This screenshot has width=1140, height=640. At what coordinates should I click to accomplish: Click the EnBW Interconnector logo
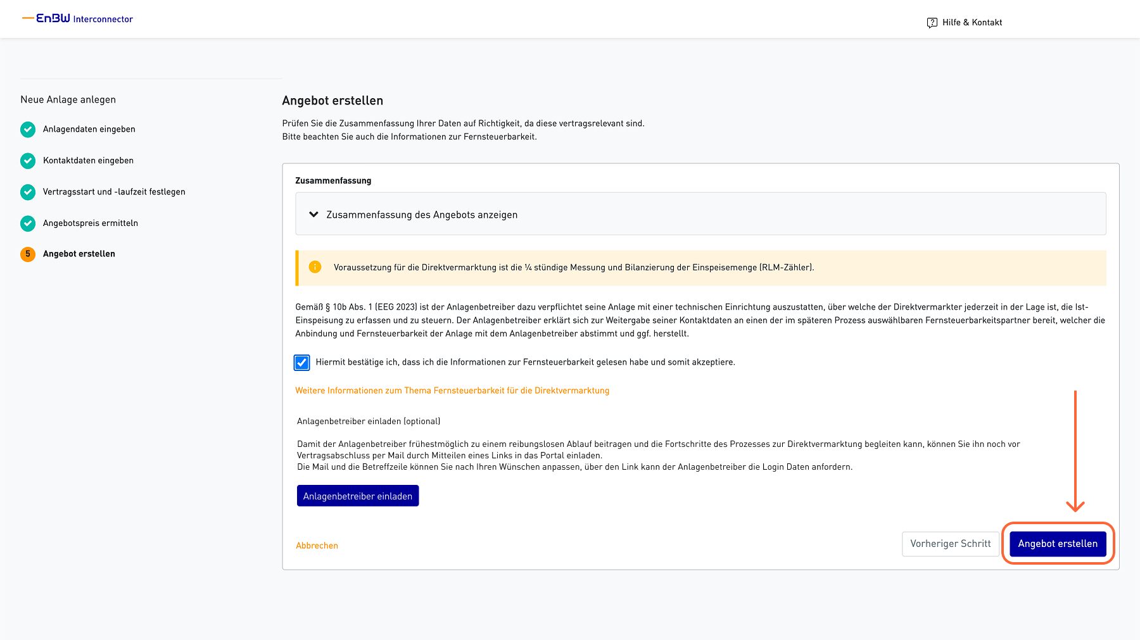coord(78,19)
